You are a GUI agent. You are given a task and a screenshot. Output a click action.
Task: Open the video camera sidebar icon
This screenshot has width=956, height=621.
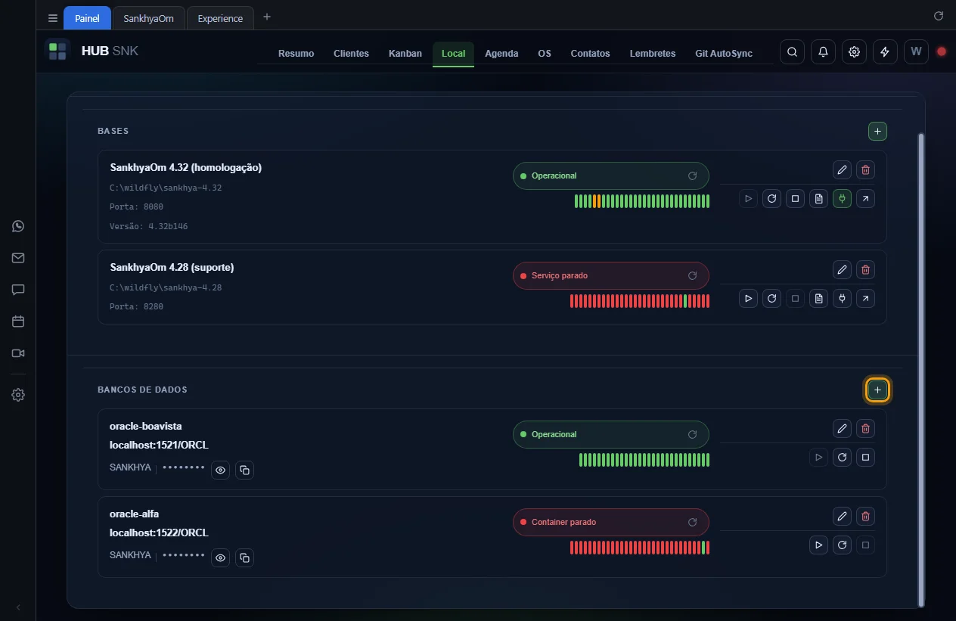[x=18, y=353]
